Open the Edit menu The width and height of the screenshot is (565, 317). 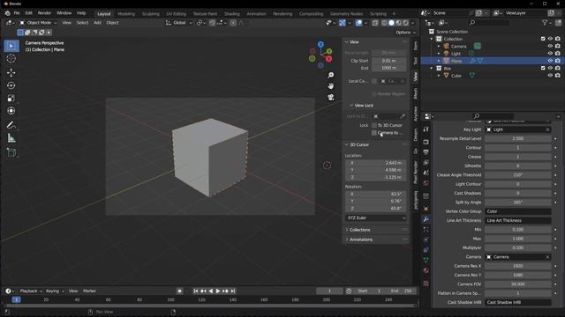click(28, 13)
